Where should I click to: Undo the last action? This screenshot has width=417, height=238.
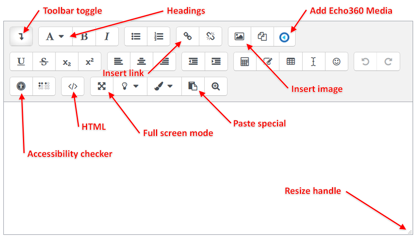click(365, 62)
